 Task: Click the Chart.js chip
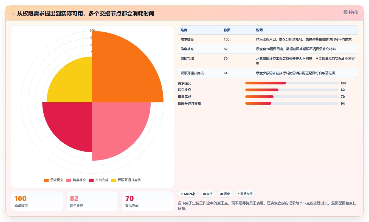(188, 194)
